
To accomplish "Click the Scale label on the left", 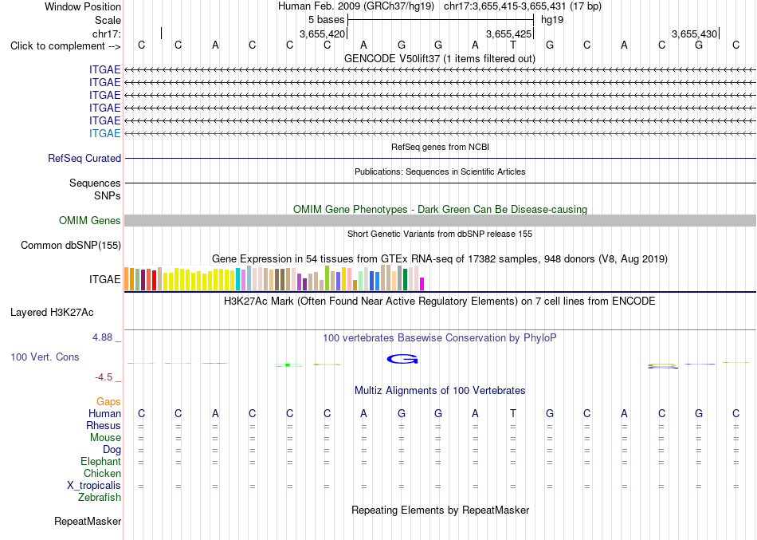I will tap(108, 20).
